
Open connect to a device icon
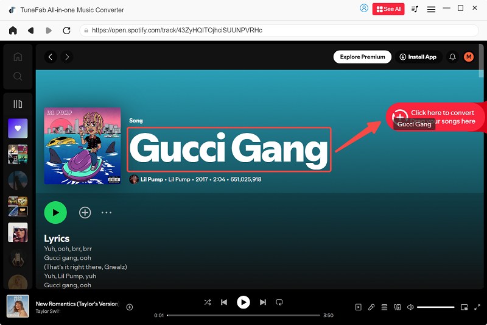pyautogui.click(x=398, y=307)
